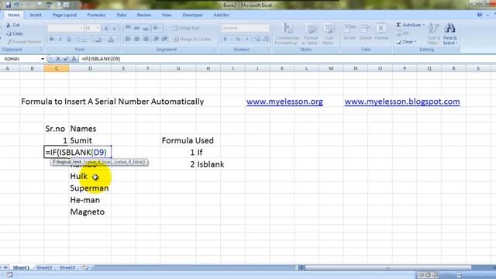This screenshot has height=279, width=496.
Task: Click the Font Color letter A icon
Action: [x=111, y=40]
